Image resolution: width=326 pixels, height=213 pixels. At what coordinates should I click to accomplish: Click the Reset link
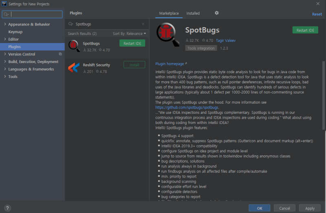click(x=317, y=14)
